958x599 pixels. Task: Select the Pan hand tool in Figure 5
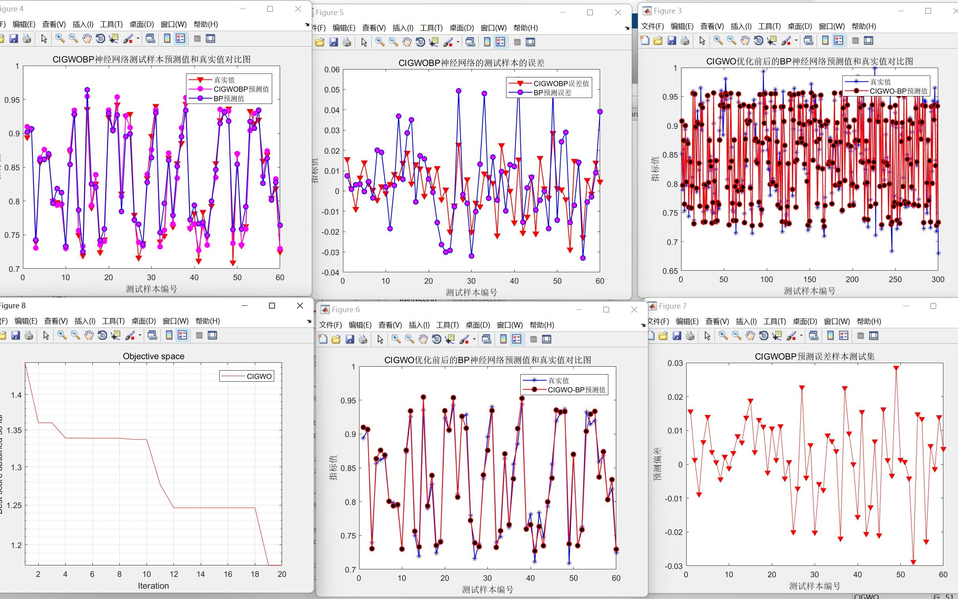(407, 42)
